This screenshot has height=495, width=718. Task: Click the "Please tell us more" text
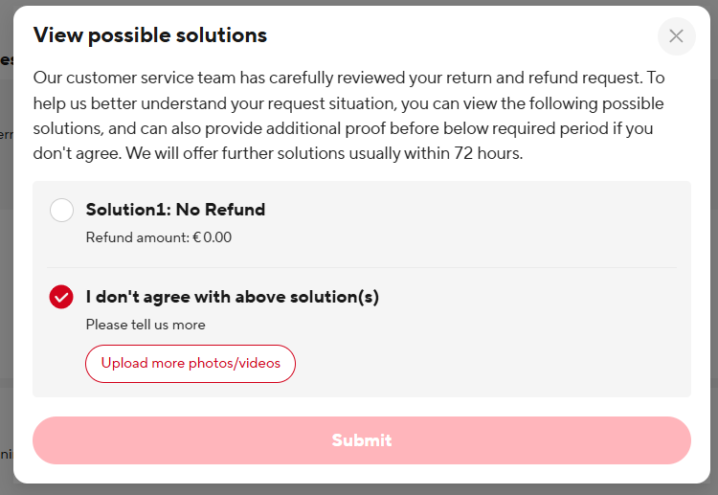point(146,325)
